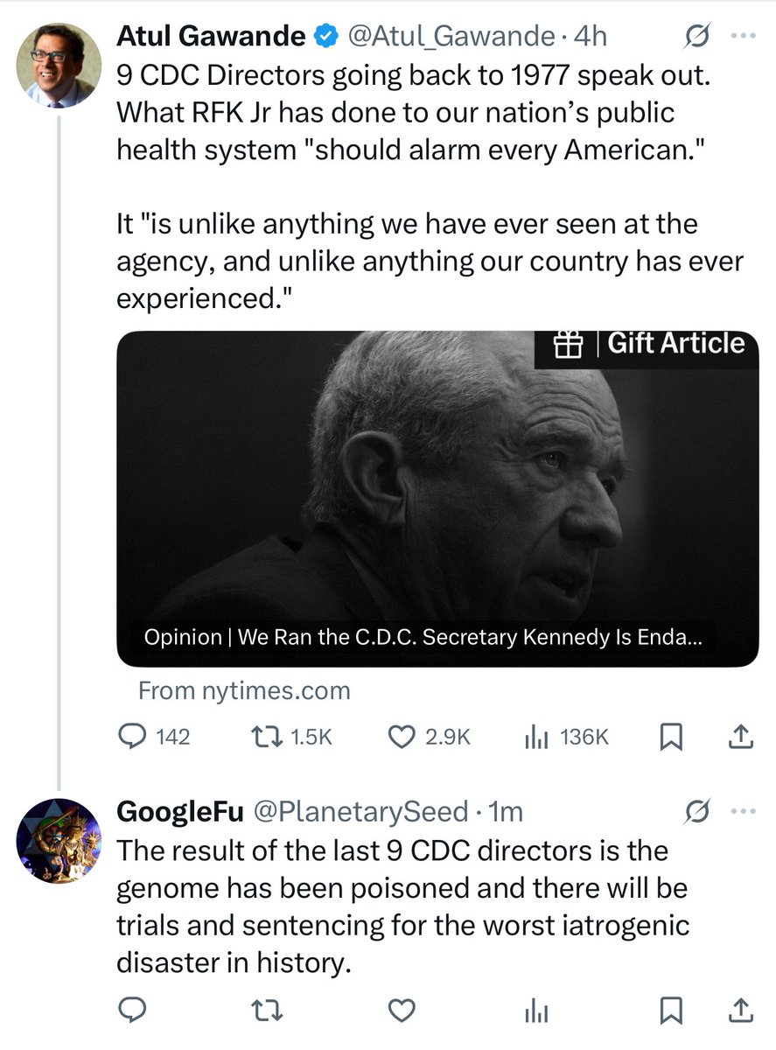Bookmark Atul Gawande's tweet

670,738
